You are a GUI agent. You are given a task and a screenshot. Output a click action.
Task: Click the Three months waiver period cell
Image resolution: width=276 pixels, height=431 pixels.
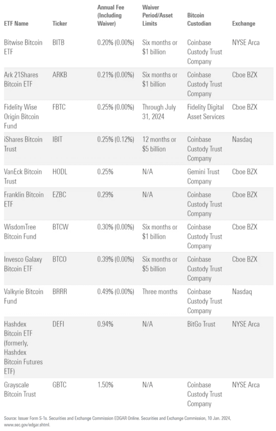click(x=160, y=292)
